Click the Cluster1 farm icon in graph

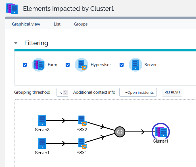pos(160,132)
